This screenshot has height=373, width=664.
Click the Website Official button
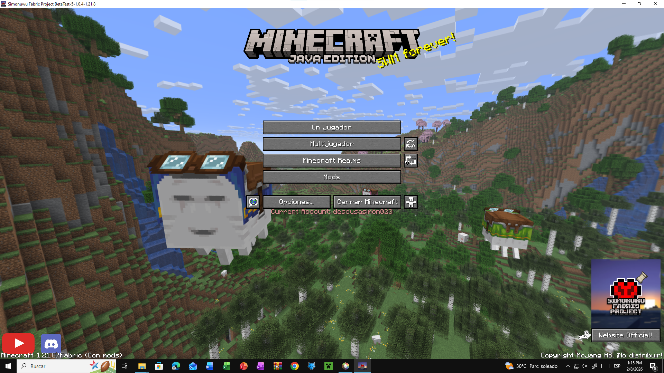[x=625, y=335]
